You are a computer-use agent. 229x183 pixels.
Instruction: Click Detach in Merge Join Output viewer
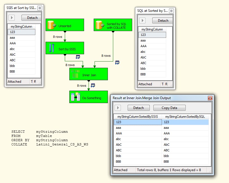(x=138, y=108)
